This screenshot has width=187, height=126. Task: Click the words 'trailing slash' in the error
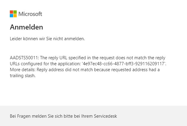[x=23, y=76]
